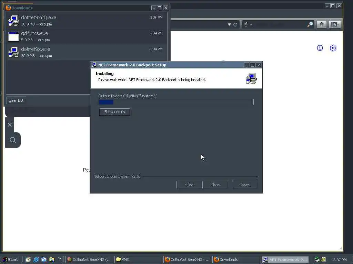Submit search with the page magnifier icon

[13, 140]
